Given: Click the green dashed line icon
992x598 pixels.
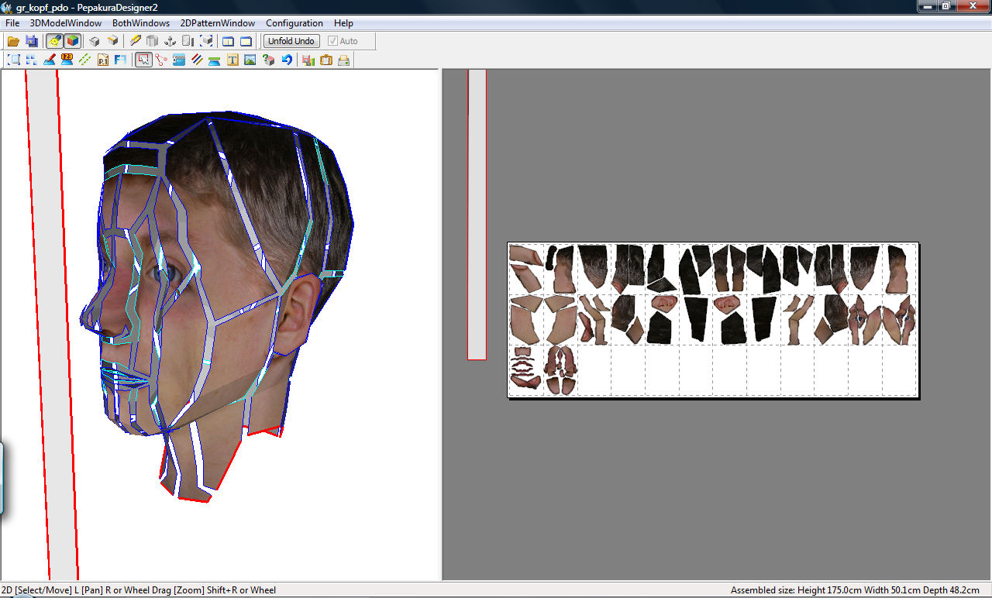Looking at the screenshot, I should click(85, 60).
